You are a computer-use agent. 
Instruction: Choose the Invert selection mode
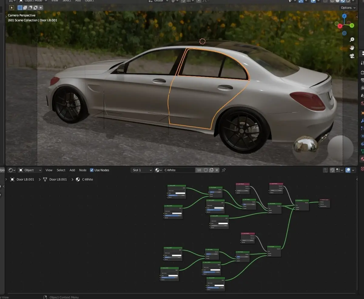click(x=35, y=8)
